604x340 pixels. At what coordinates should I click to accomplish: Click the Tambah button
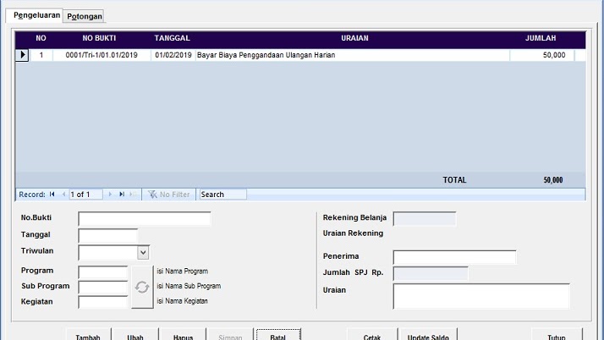(x=88, y=335)
